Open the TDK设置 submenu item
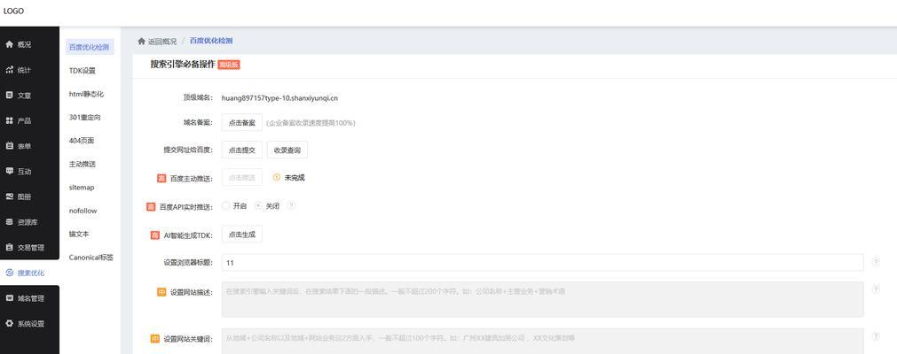The width and height of the screenshot is (897, 354). [x=83, y=71]
